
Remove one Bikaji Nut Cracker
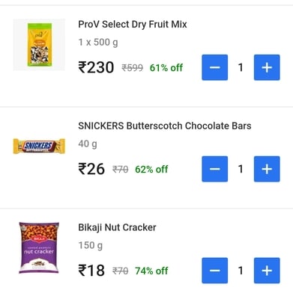click(x=215, y=271)
